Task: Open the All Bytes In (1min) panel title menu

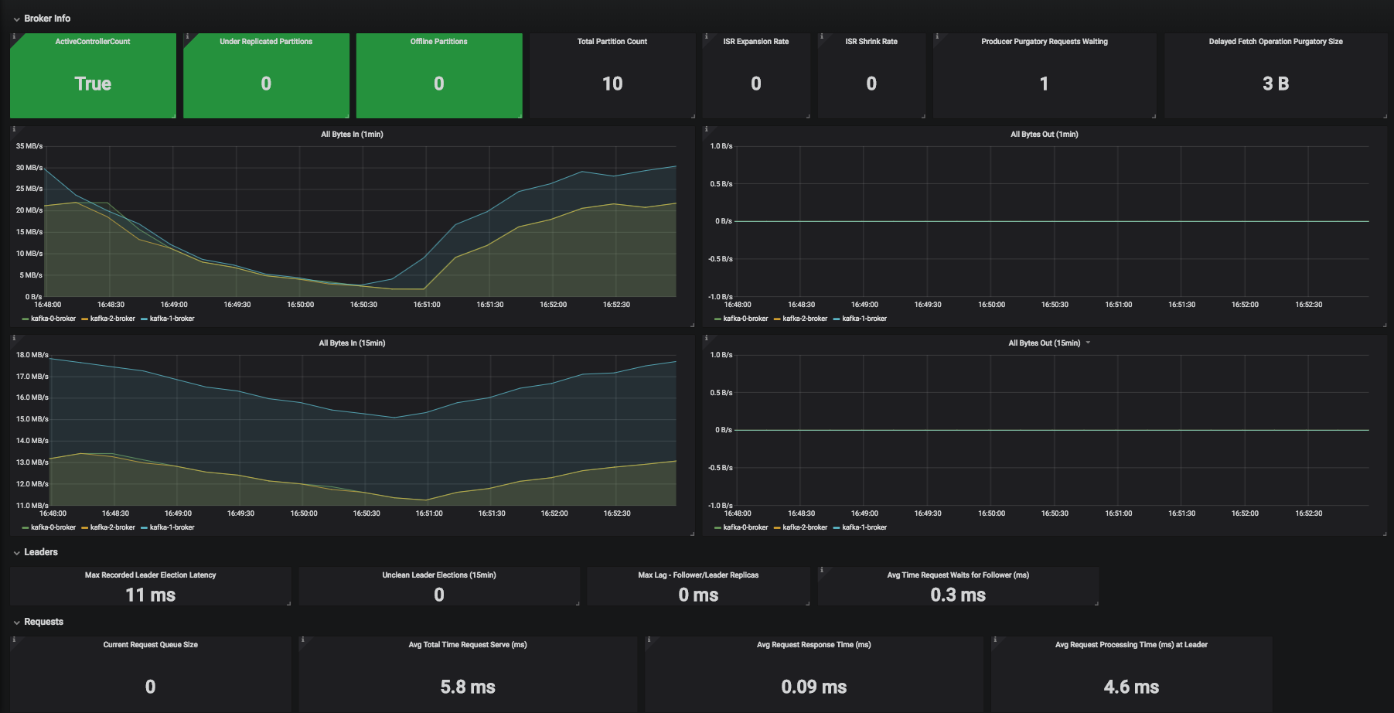Action: tap(352, 135)
